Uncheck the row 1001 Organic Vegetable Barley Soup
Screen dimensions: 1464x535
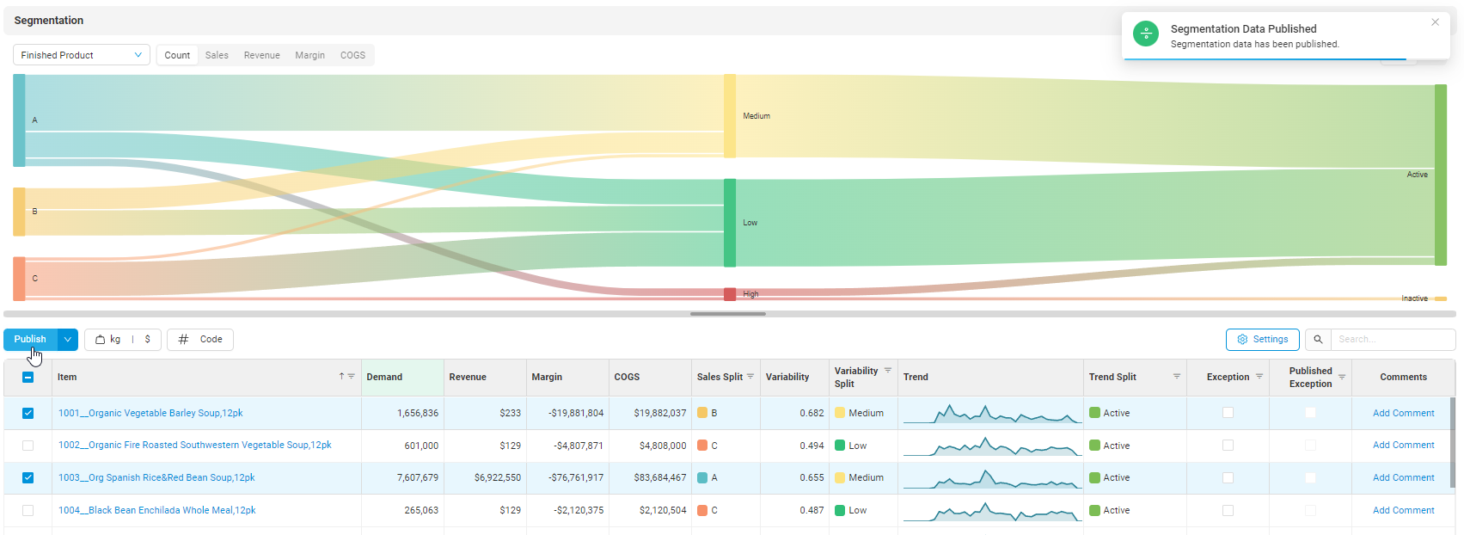pos(28,413)
